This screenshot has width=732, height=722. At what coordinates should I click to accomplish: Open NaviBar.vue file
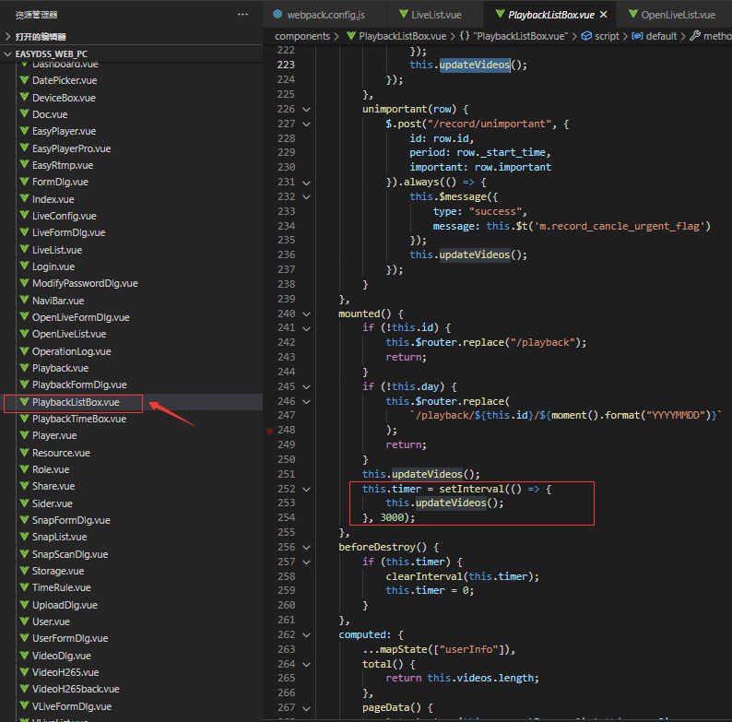pyautogui.click(x=58, y=301)
